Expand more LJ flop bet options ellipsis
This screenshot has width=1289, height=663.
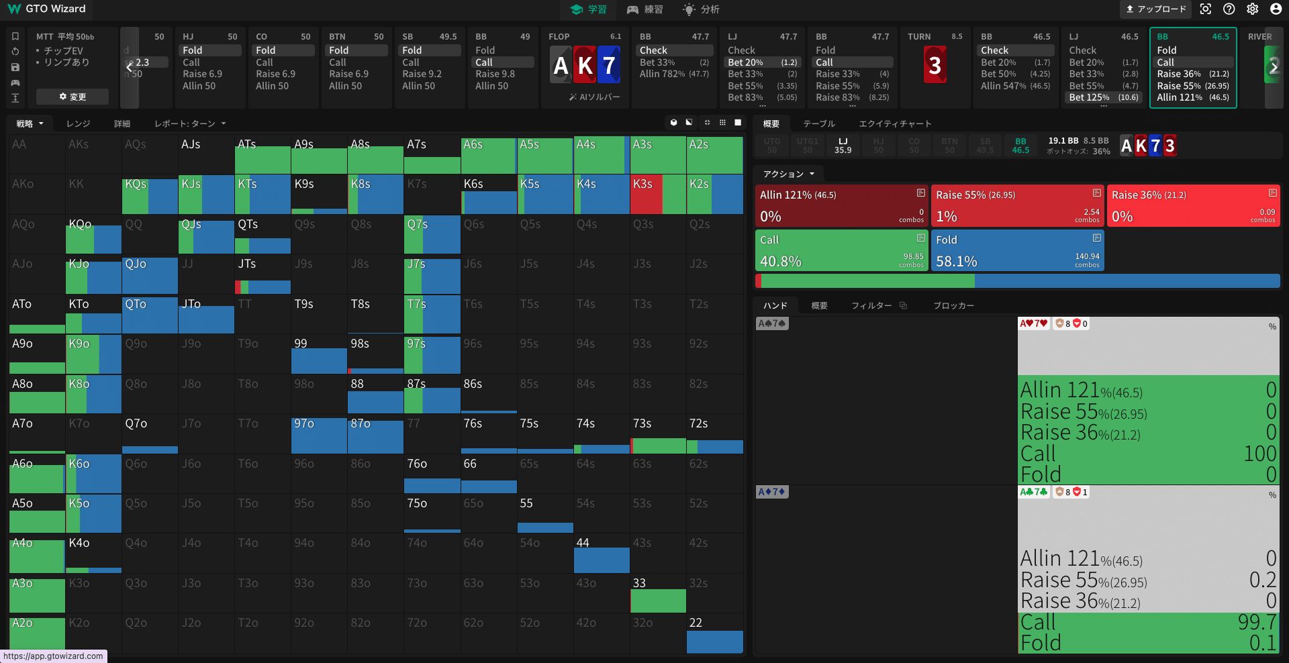[763, 105]
